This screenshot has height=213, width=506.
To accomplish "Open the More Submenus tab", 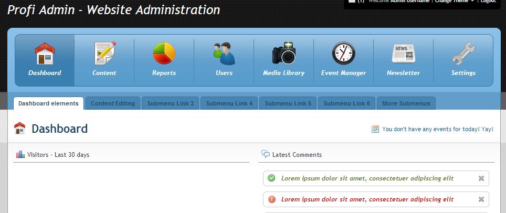I will click(406, 103).
